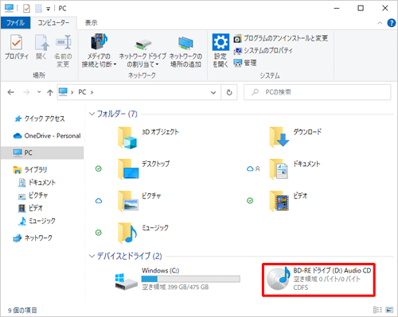
Task: Click new folder icon in Quick Access Toolbar
Action: pyautogui.click(x=39, y=9)
